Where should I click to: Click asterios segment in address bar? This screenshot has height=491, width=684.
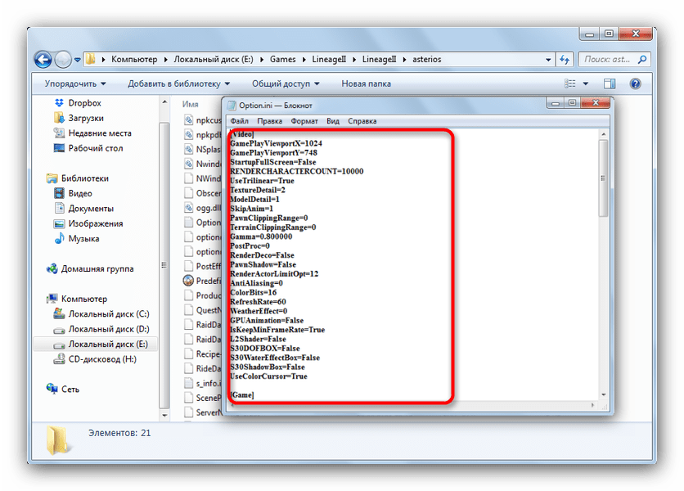pyautogui.click(x=426, y=60)
